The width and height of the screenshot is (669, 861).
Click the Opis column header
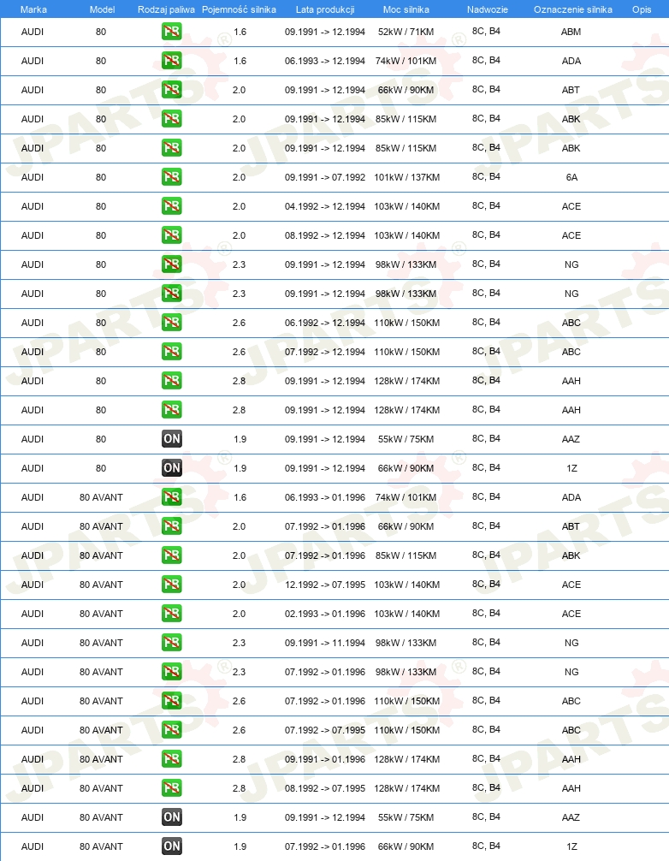tap(642, 9)
